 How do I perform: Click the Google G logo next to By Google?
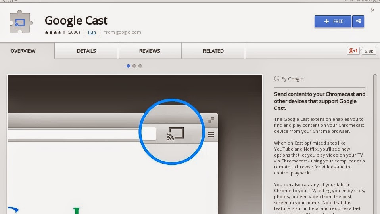(x=276, y=79)
